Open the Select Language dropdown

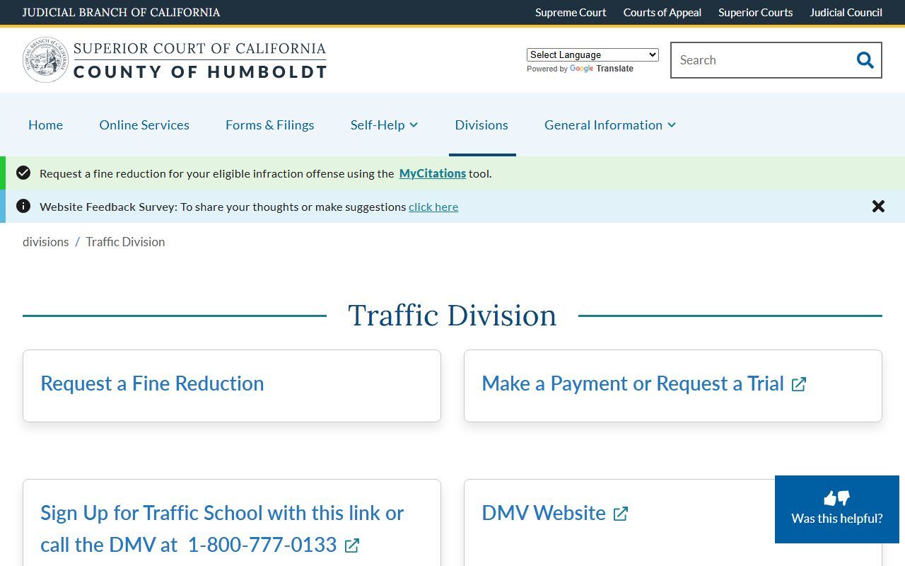coord(592,54)
